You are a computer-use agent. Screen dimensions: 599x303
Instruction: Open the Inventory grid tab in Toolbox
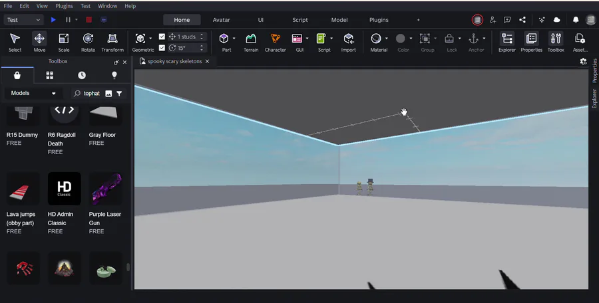pos(50,76)
